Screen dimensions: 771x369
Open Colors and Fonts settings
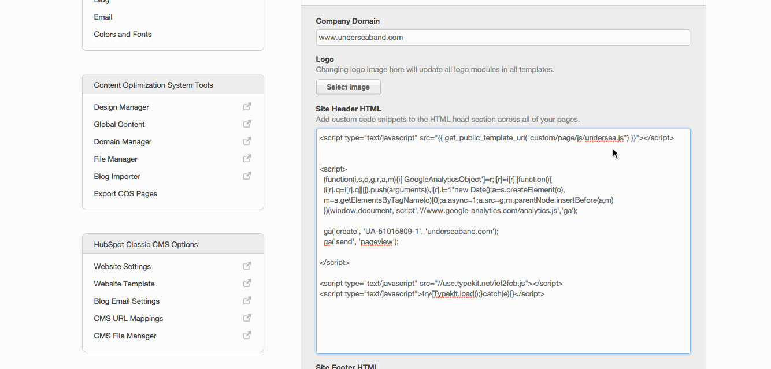123,34
